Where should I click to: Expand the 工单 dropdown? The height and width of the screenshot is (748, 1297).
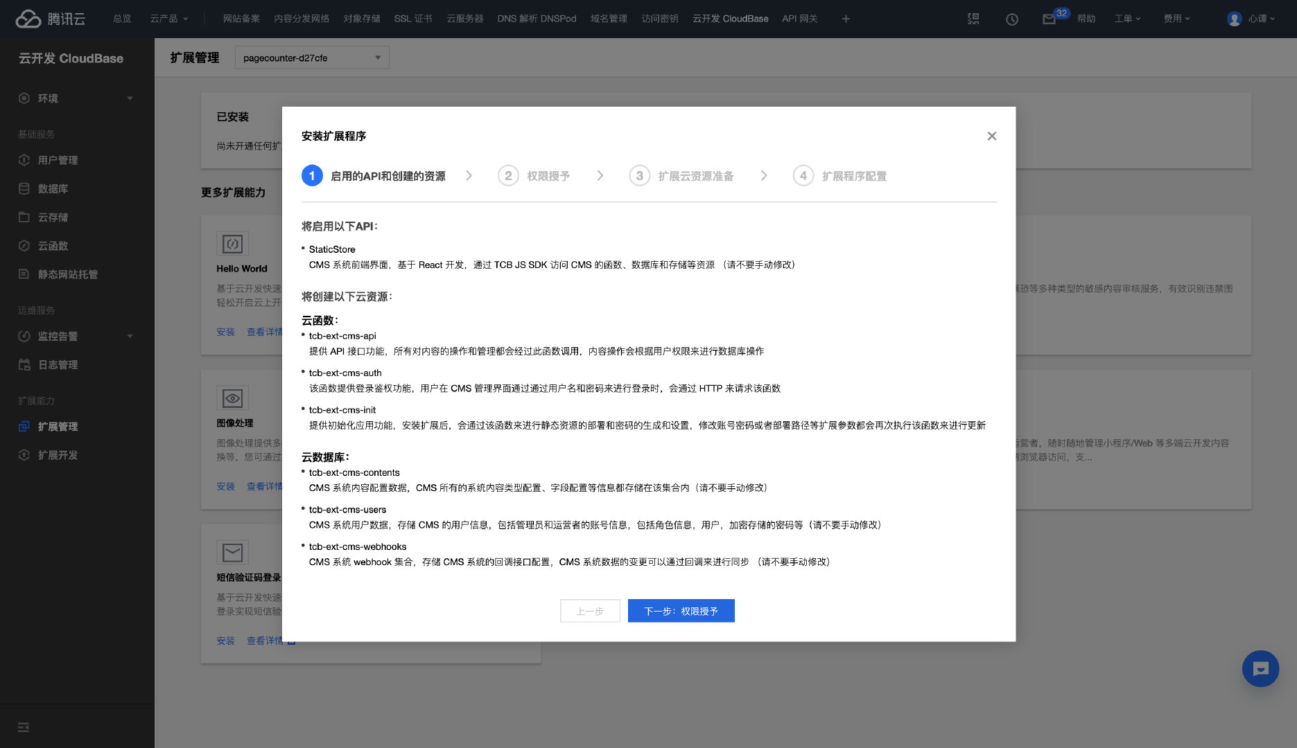(1127, 19)
